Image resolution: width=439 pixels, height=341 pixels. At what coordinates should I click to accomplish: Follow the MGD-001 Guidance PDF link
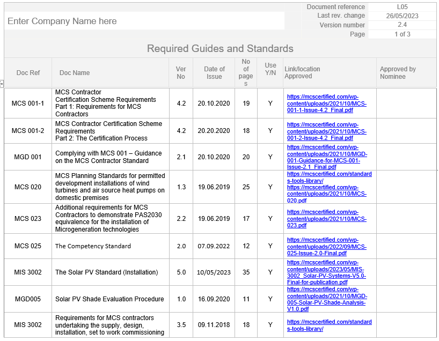pyautogui.click(x=326, y=157)
